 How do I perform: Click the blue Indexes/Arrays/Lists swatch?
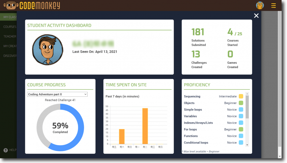[241, 123]
